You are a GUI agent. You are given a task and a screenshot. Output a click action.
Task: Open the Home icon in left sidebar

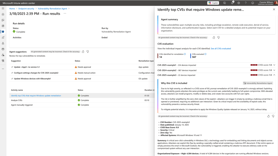3,14
